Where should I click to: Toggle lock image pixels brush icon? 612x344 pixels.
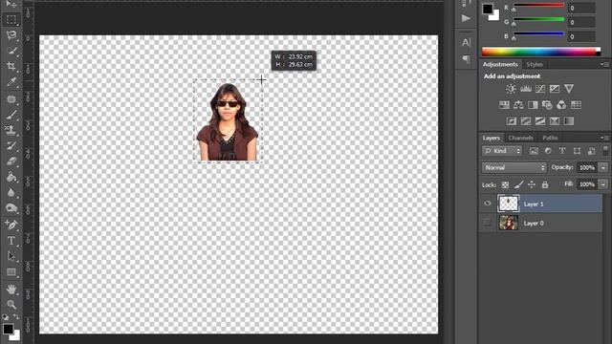tap(518, 184)
